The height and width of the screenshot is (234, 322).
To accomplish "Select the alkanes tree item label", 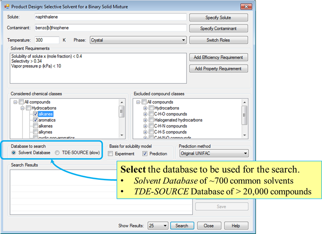I will tap(46, 114).
